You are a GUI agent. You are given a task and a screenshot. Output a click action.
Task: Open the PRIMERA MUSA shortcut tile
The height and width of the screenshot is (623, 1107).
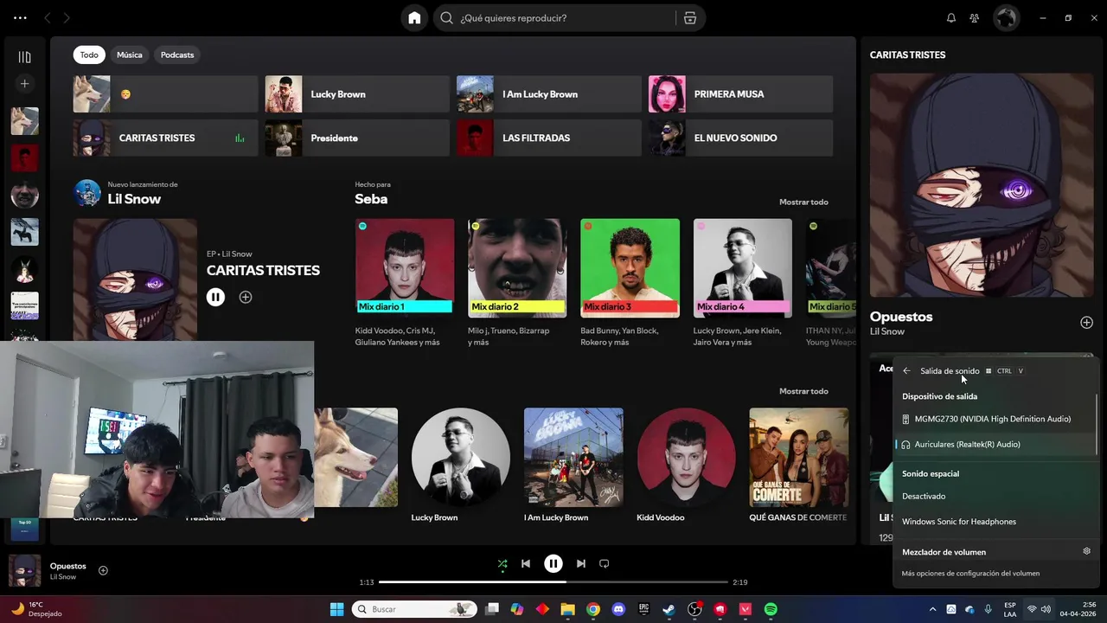[741, 94]
